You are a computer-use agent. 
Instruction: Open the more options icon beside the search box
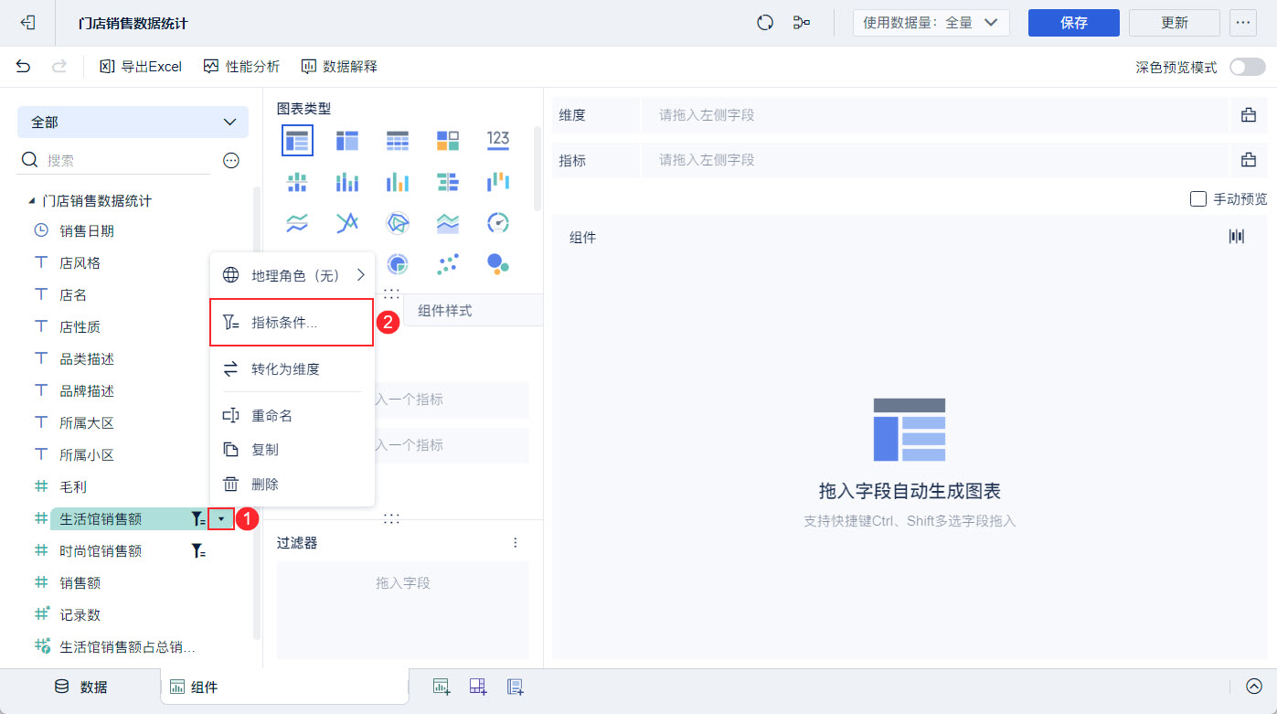[231, 161]
